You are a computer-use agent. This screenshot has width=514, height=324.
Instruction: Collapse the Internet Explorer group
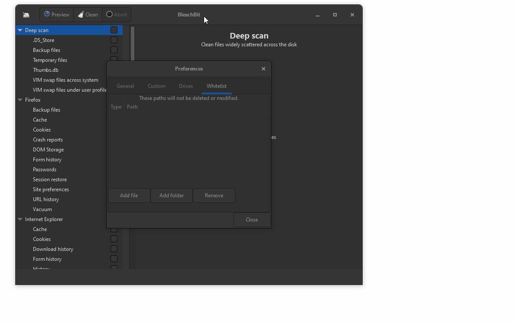coord(20,219)
